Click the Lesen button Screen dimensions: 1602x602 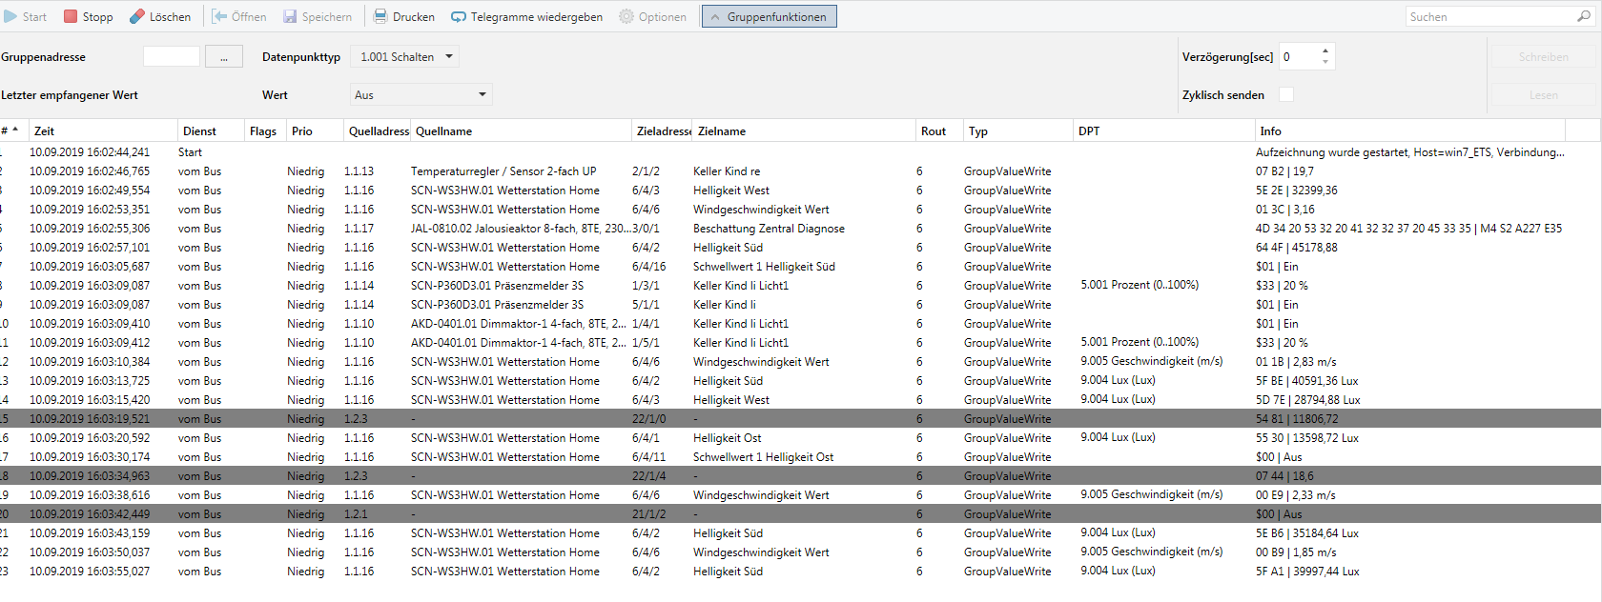(x=1543, y=94)
